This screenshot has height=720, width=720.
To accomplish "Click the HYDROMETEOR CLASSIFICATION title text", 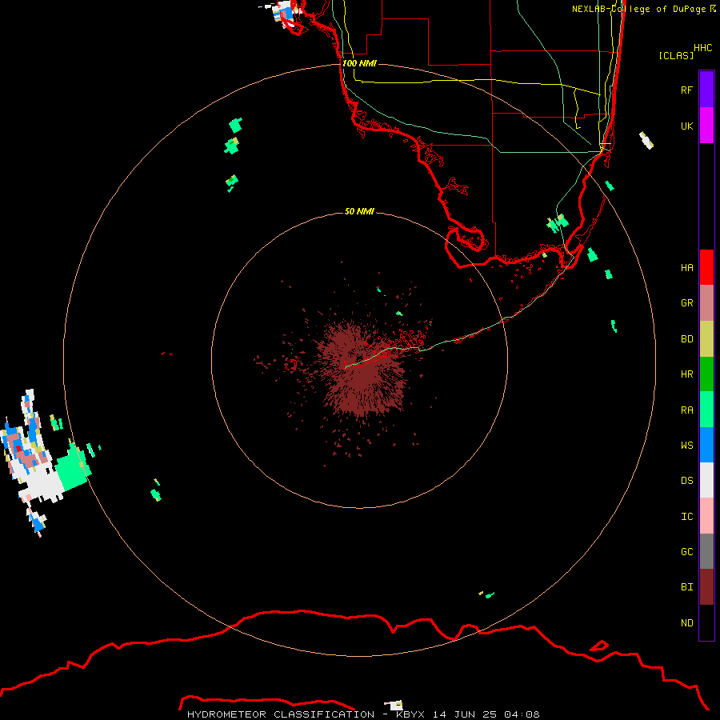I will (x=281, y=714).
